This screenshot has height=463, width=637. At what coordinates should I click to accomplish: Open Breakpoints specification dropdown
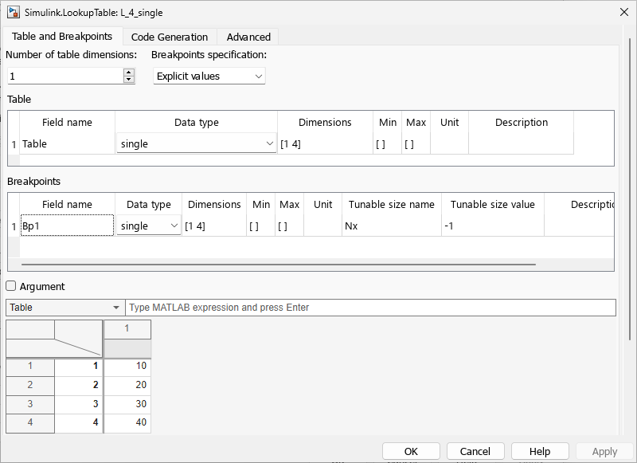209,77
